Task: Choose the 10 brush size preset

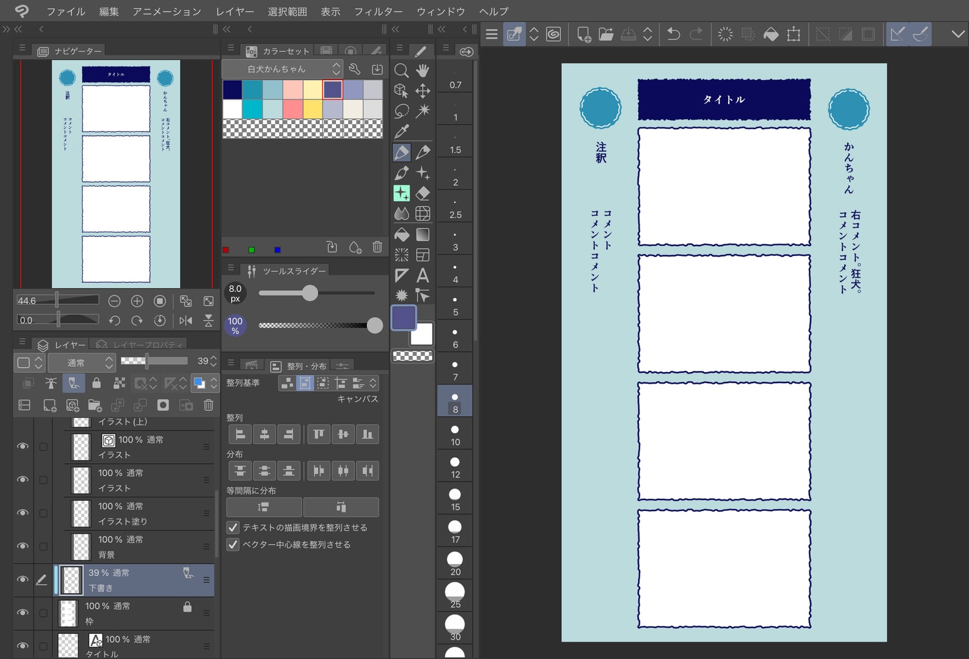Action: 455,435
